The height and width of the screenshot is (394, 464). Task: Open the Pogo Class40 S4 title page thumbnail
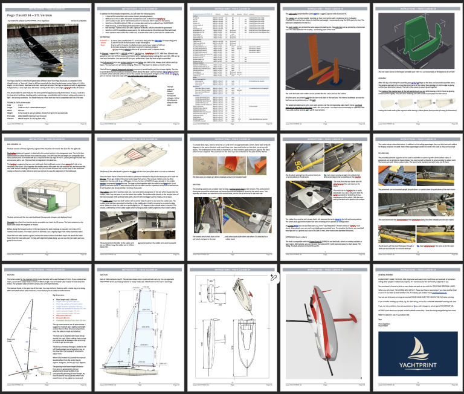pos(47,65)
